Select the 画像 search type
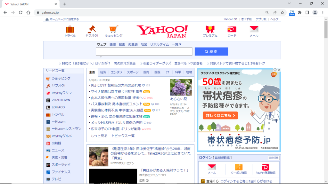 click(x=112, y=44)
